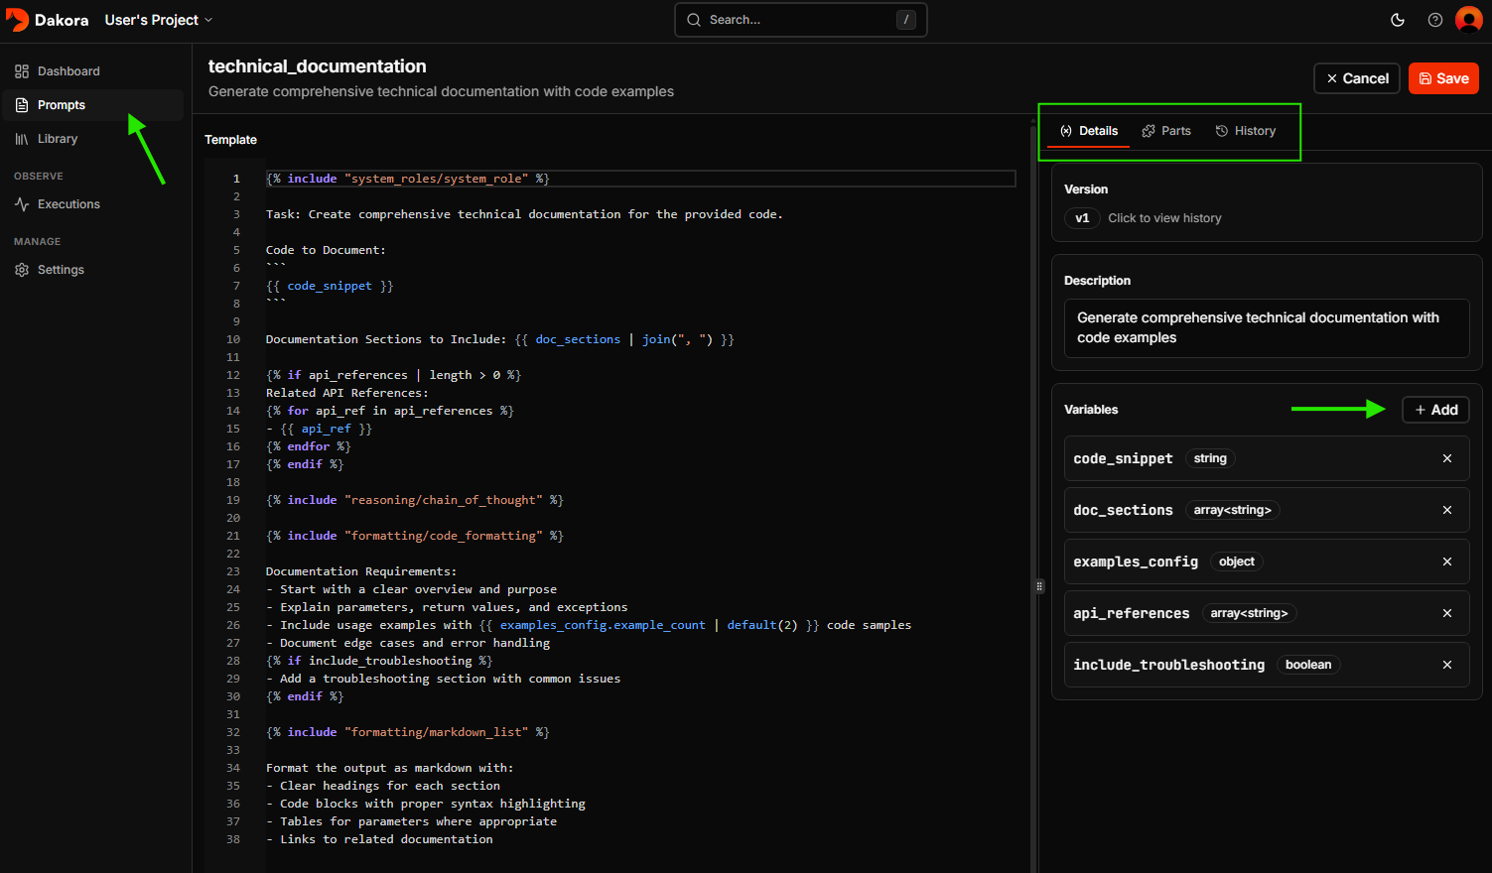Click the user avatar icon
The image size is (1492, 873).
1469,20
